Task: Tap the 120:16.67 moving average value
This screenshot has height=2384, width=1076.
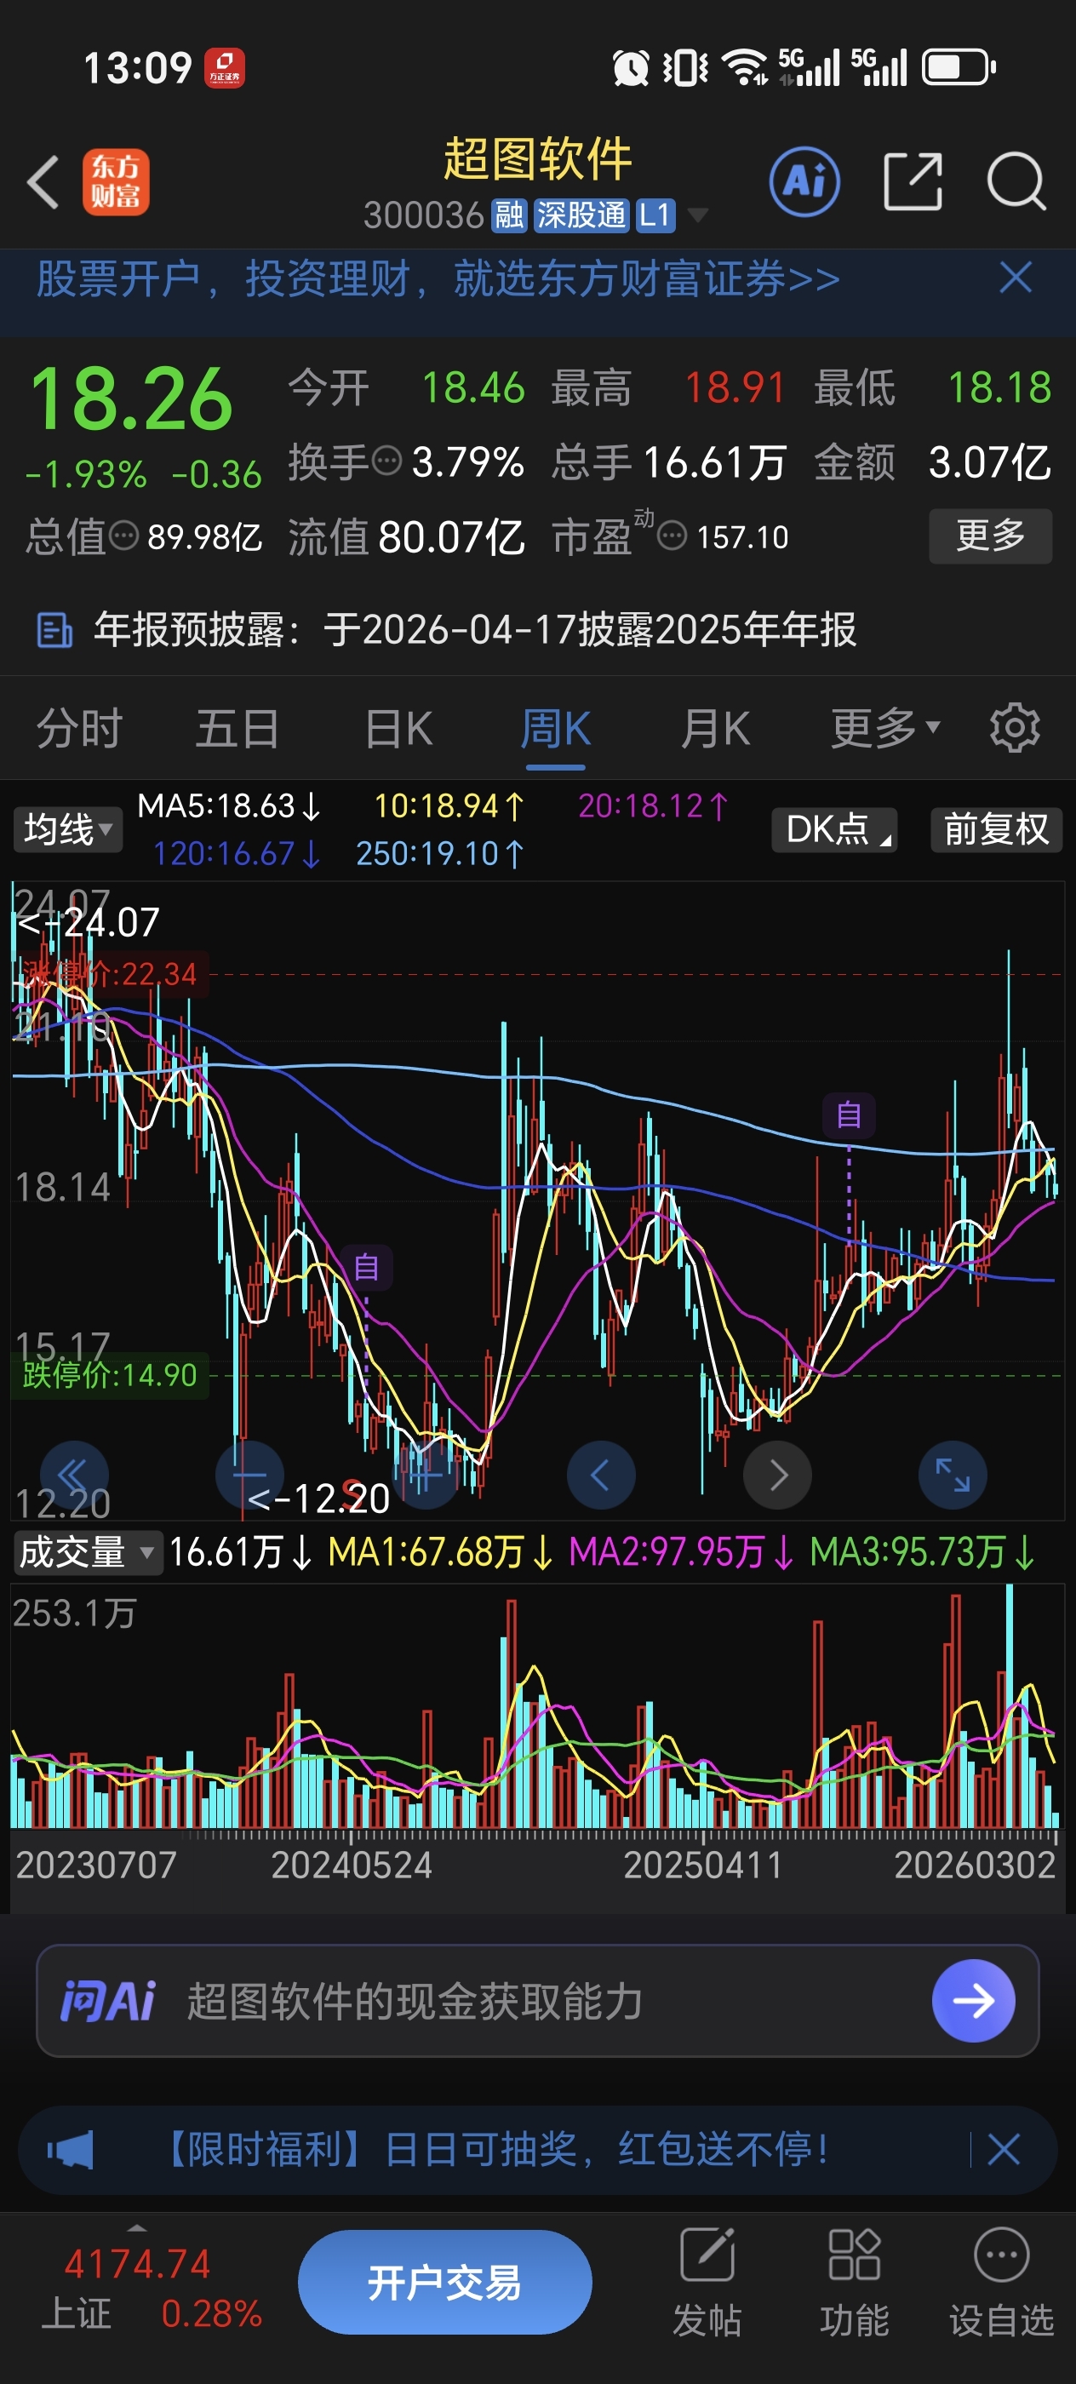Action: 237,853
